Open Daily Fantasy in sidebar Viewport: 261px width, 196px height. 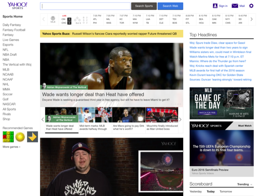point(12,25)
